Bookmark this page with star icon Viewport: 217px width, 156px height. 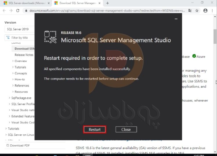click(197, 10)
